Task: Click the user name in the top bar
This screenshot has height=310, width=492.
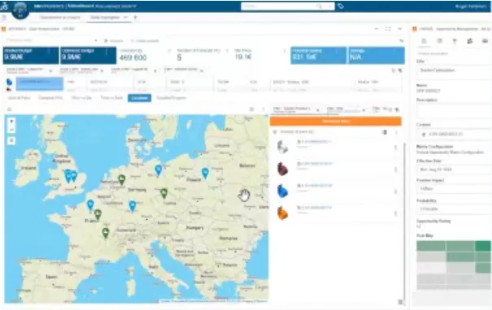Action: 471,6
